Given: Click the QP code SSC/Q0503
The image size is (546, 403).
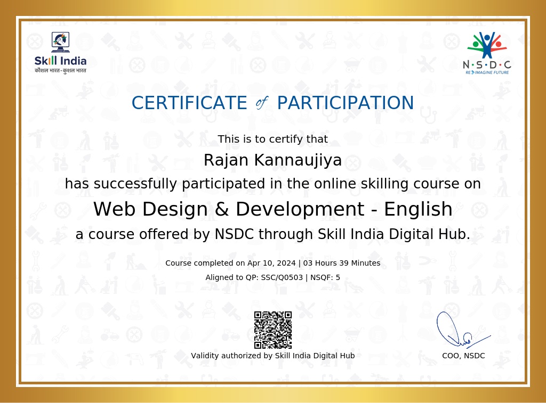Looking at the screenshot, I should [282, 277].
